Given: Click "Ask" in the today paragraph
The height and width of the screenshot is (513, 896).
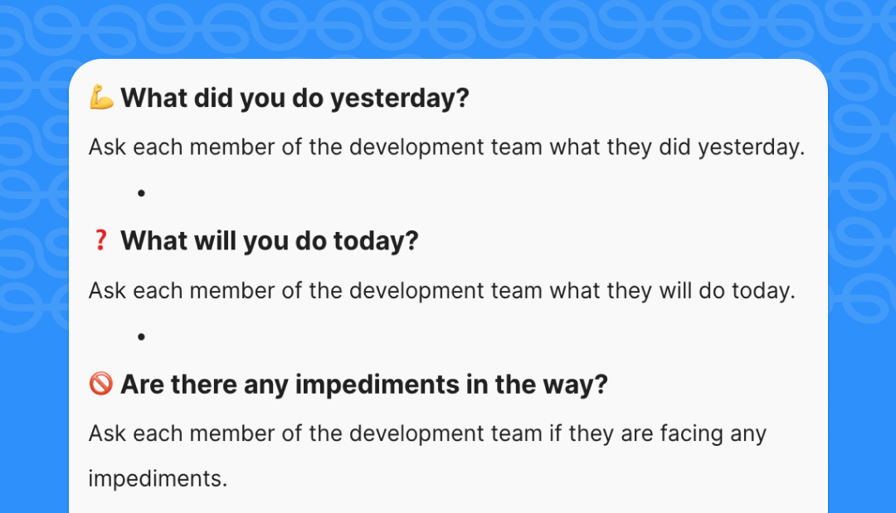Looking at the screenshot, I should 107,291.
